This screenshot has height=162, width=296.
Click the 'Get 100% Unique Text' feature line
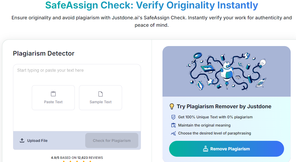coord(215,117)
